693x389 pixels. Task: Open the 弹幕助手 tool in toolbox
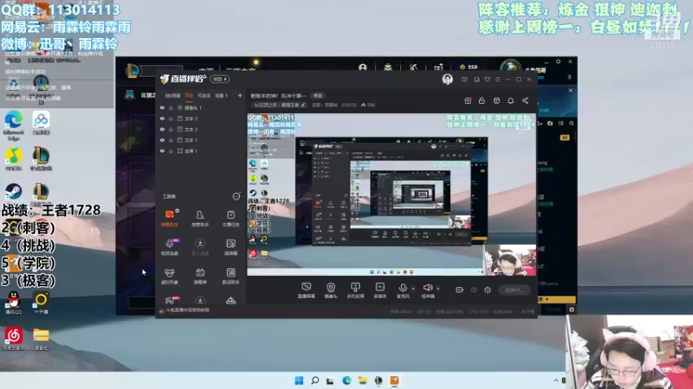click(170, 218)
